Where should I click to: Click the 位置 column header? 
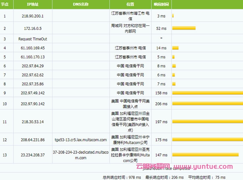(130, 4)
